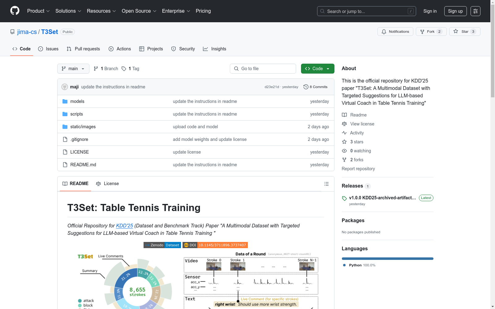The height and width of the screenshot is (309, 495).
Task: Click the Zenodo Dataset badge
Action: click(x=162, y=245)
